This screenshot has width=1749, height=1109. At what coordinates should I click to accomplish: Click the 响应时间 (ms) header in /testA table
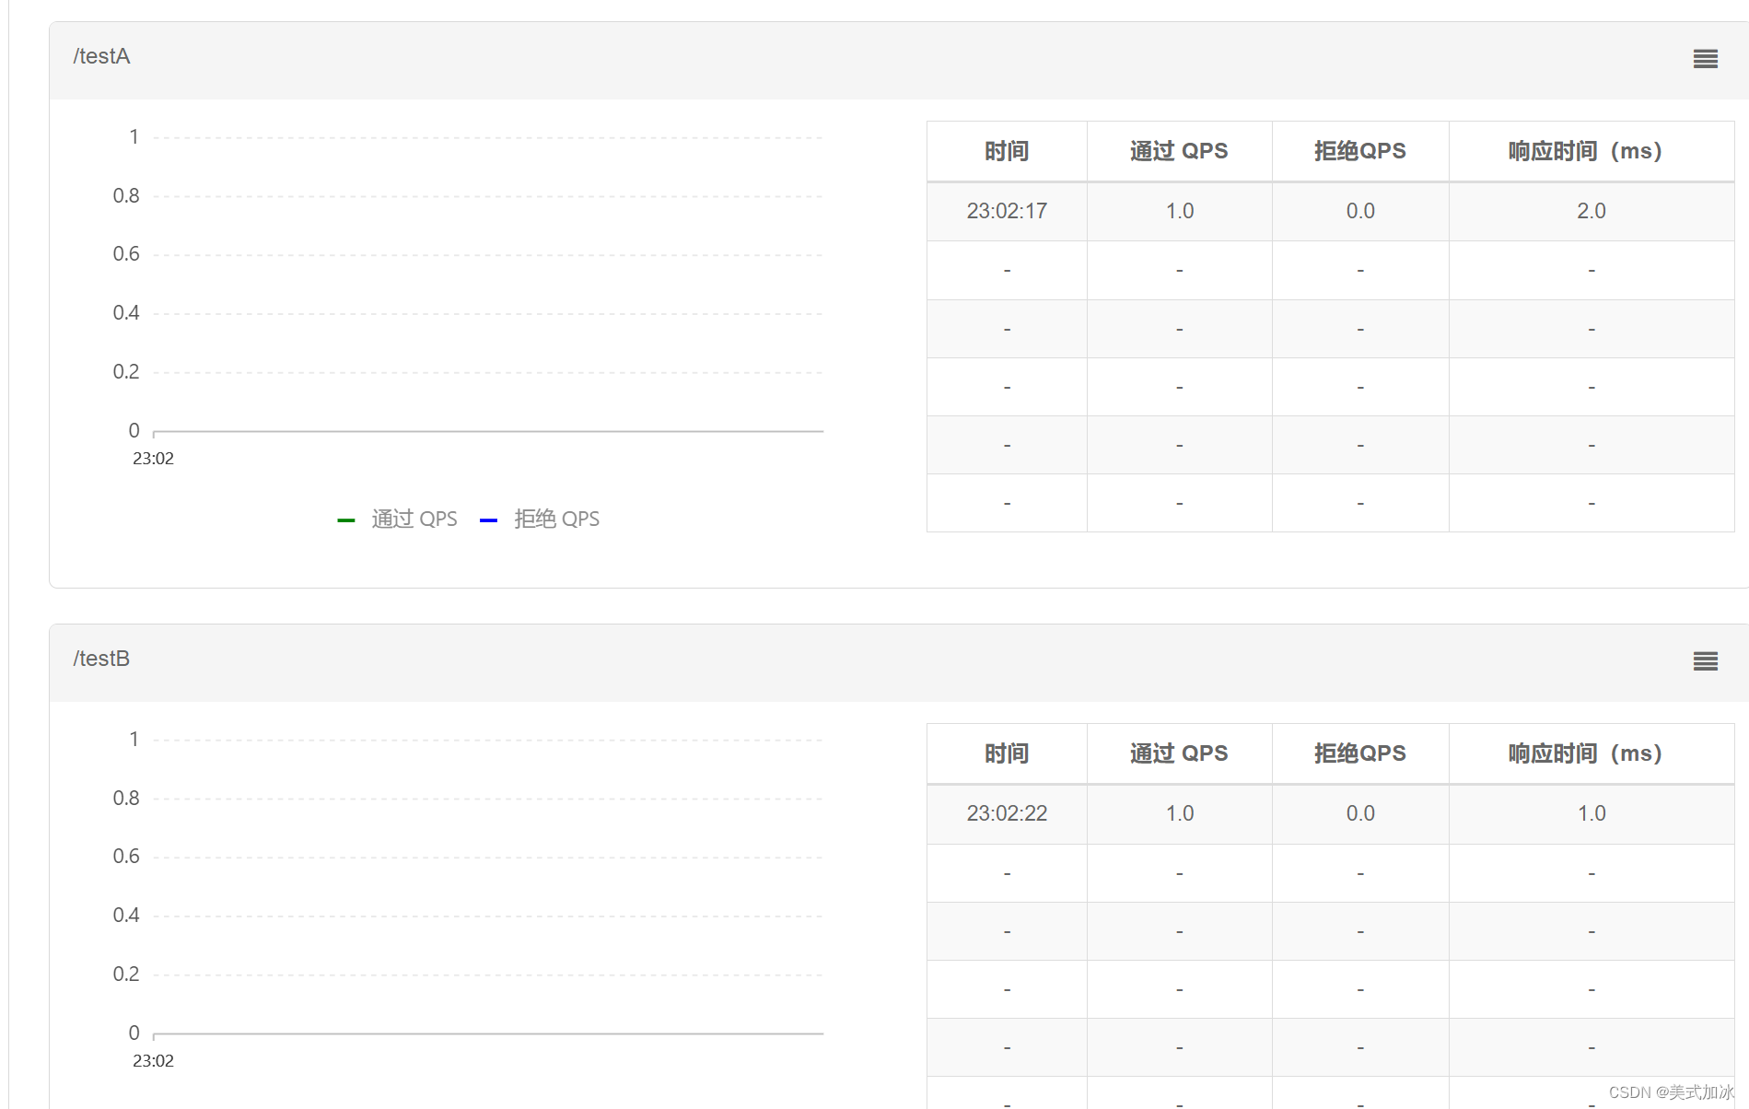pyautogui.click(x=1591, y=151)
